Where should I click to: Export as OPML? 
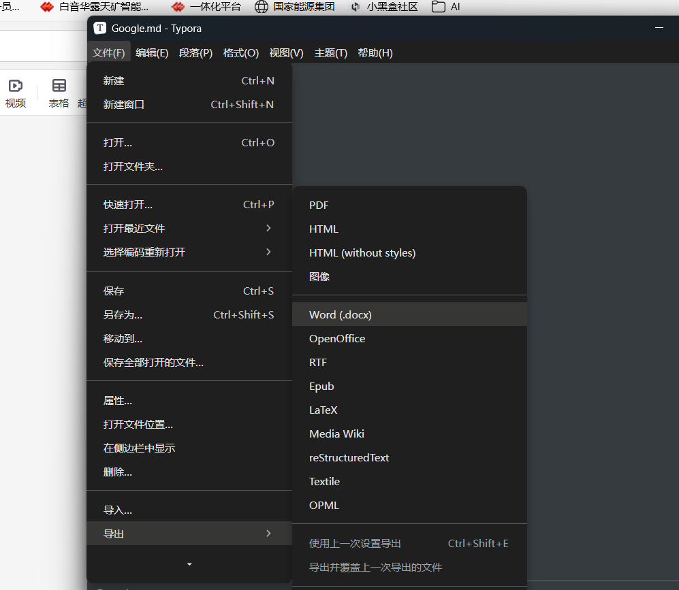point(410,505)
